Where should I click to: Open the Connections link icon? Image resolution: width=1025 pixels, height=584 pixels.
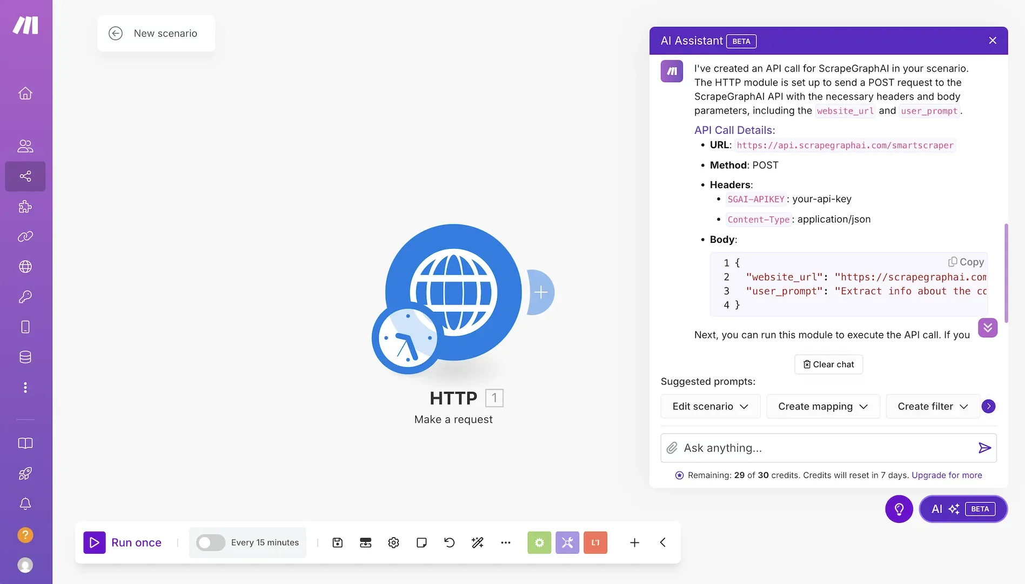(25, 236)
